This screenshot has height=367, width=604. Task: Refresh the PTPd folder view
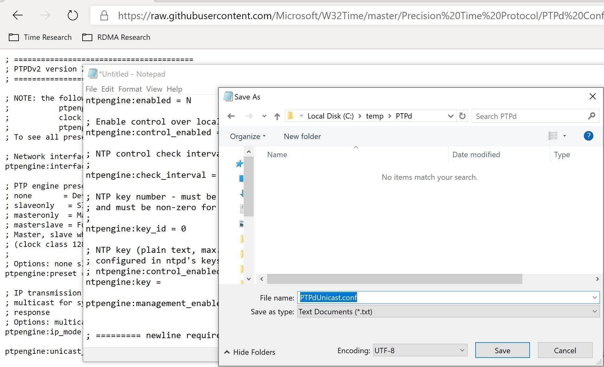[x=462, y=116]
